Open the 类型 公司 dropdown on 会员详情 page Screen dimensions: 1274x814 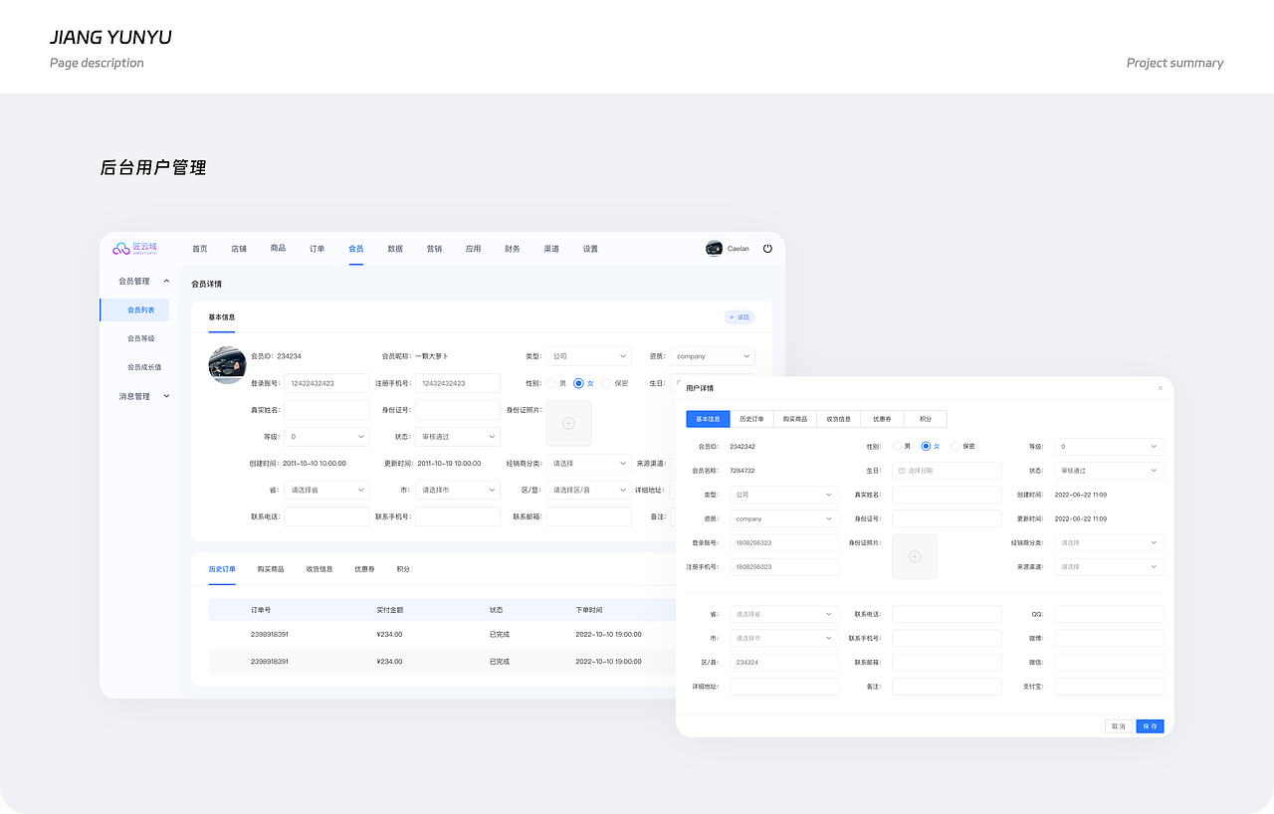click(588, 356)
